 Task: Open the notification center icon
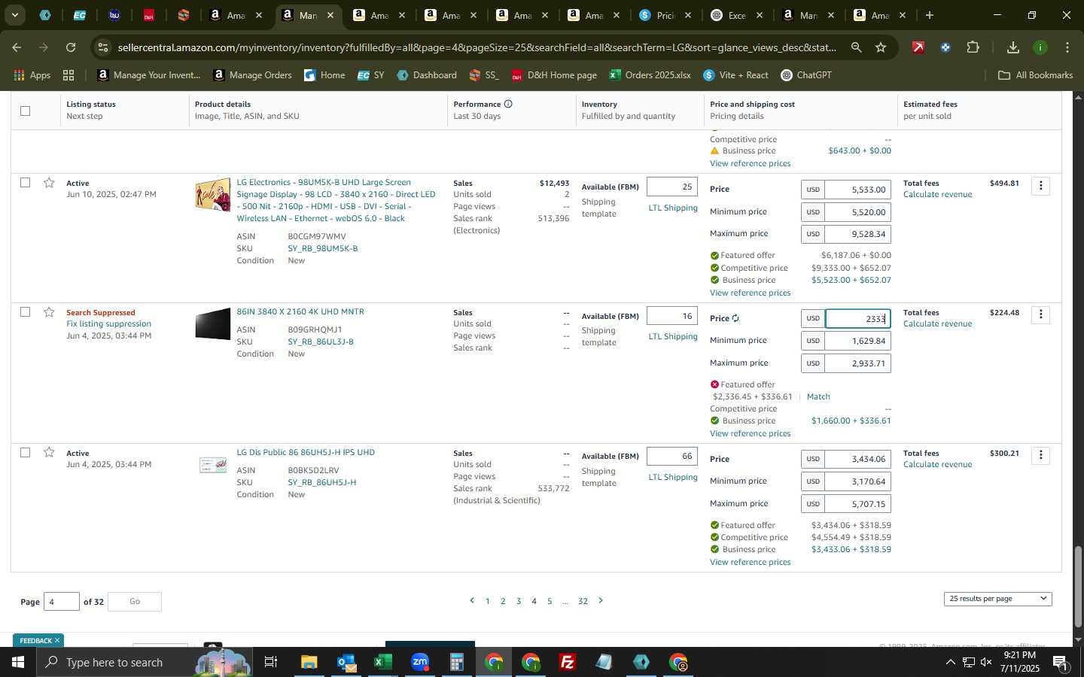(x=1060, y=662)
